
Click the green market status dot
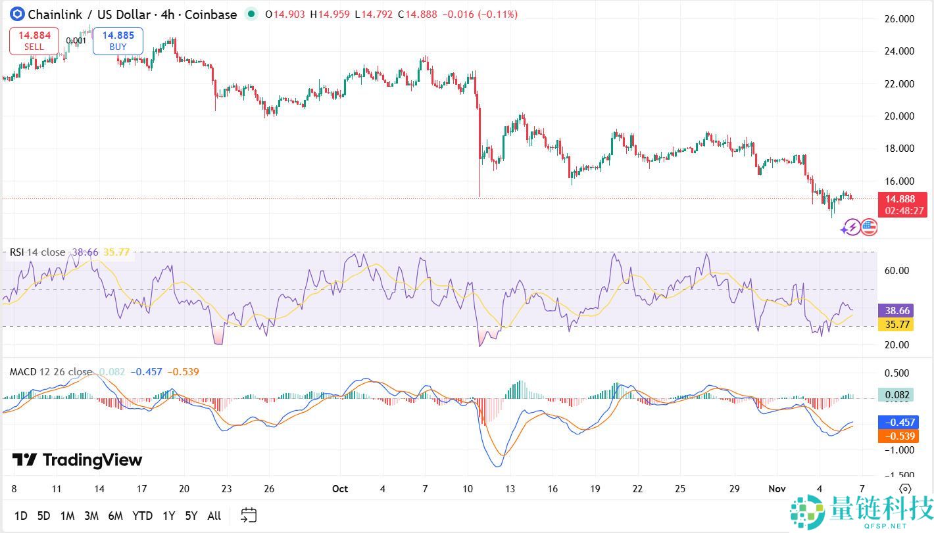pos(251,14)
